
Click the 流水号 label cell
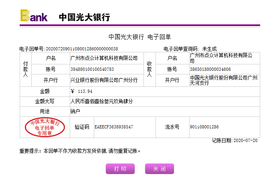[172, 127]
